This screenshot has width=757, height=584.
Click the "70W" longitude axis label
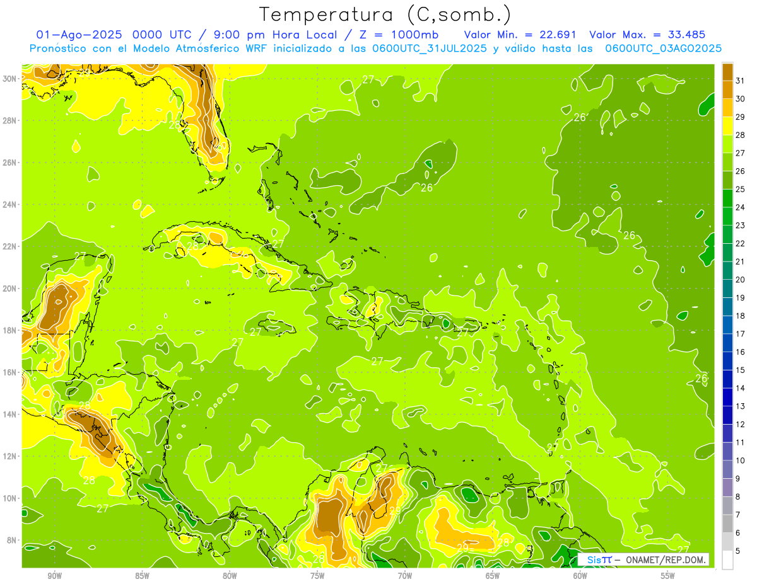click(405, 576)
